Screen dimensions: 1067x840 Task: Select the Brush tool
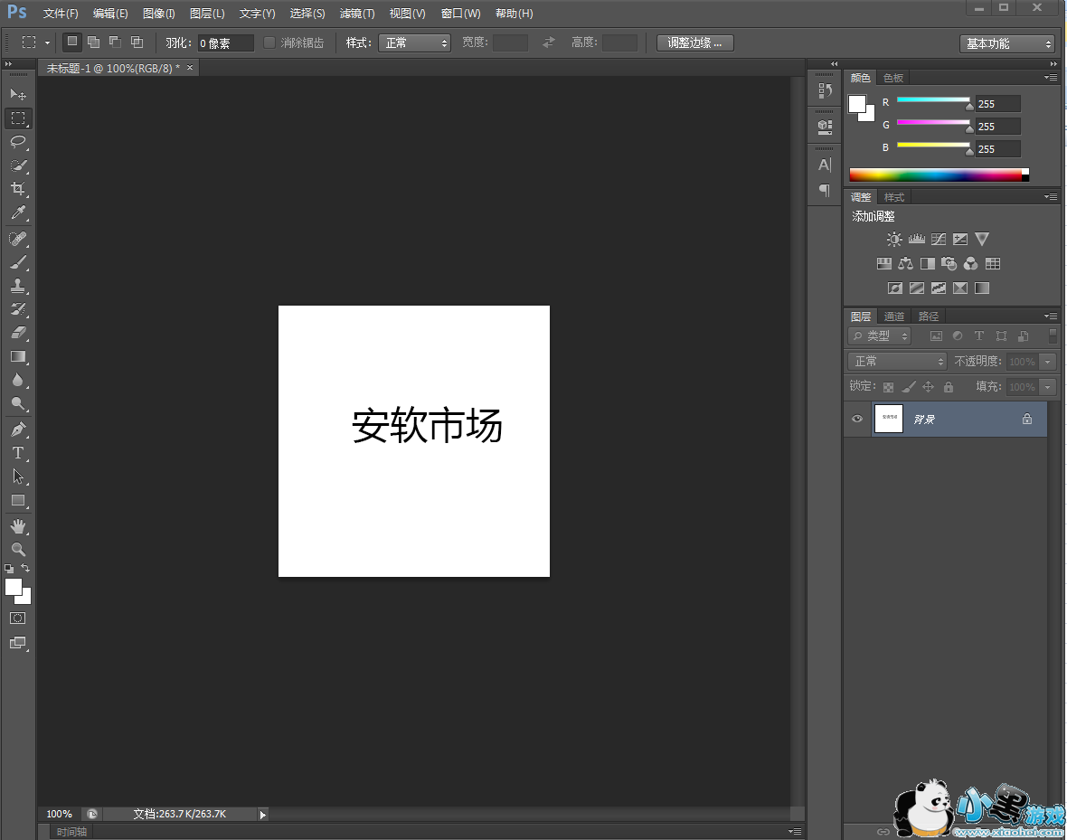(18, 262)
